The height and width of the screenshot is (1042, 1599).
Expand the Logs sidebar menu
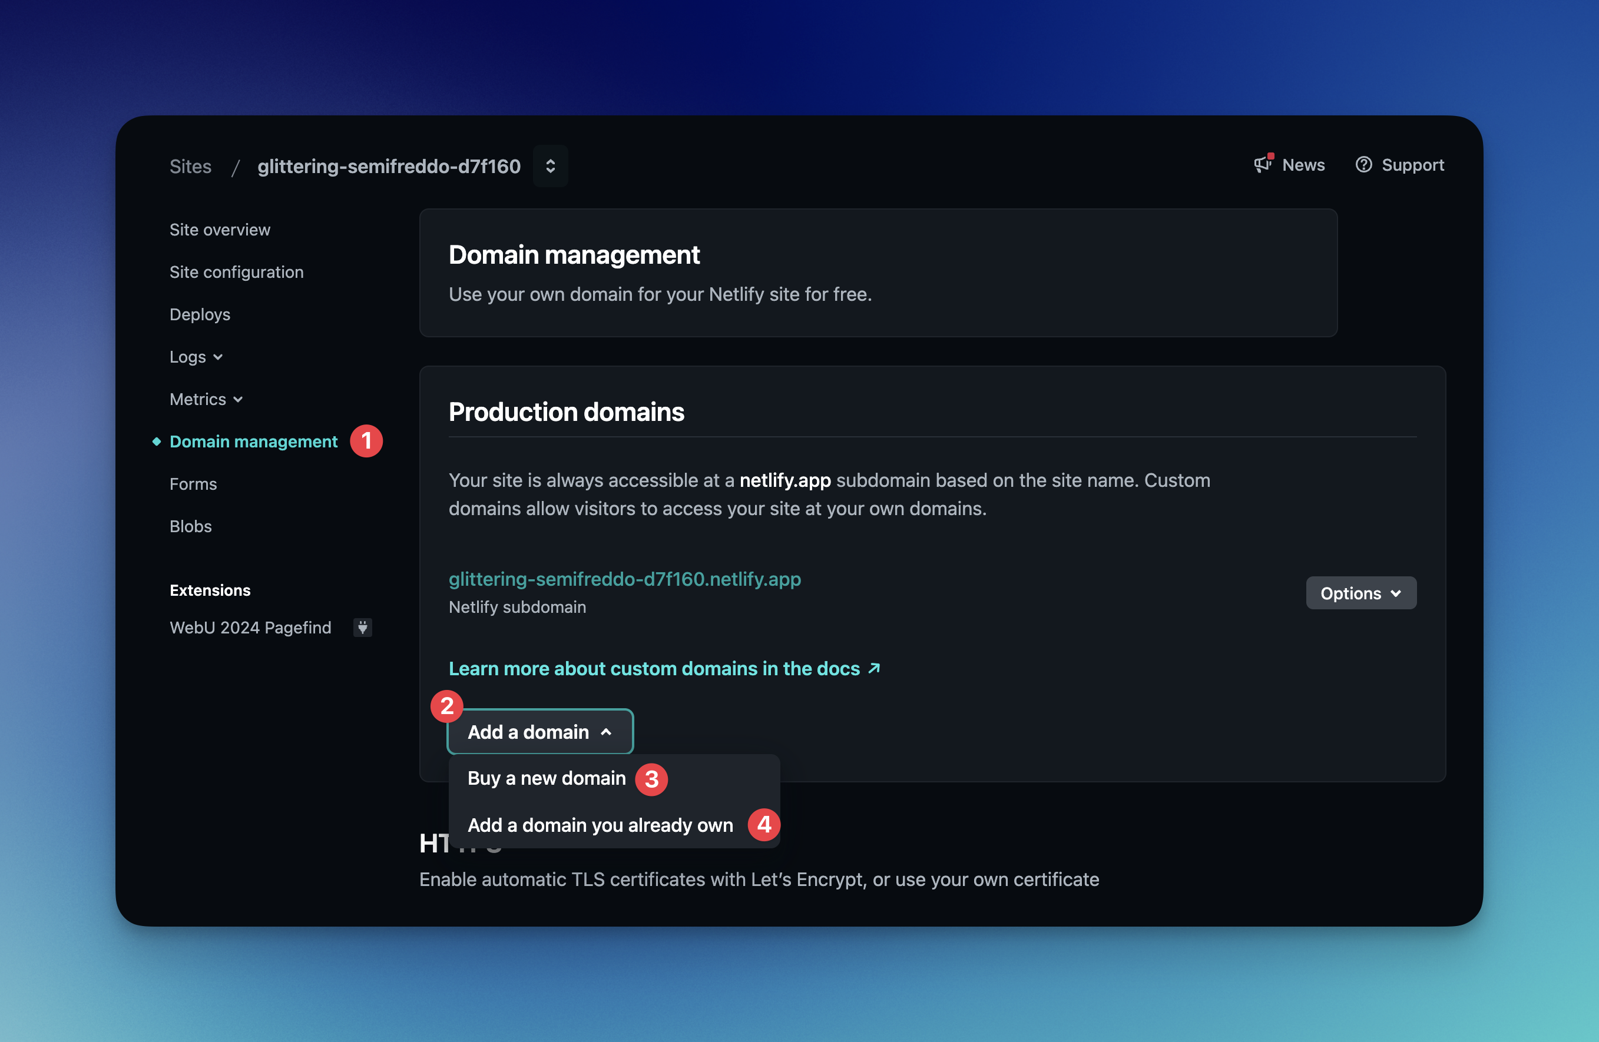pyautogui.click(x=196, y=357)
